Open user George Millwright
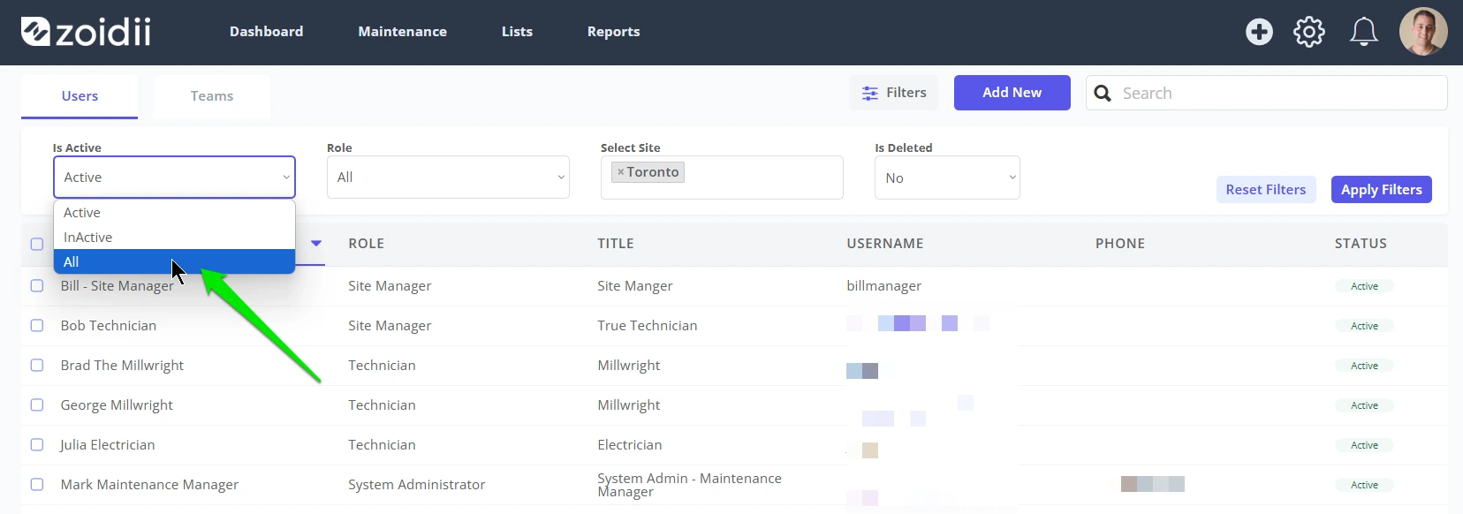 [x=117, y=404]
